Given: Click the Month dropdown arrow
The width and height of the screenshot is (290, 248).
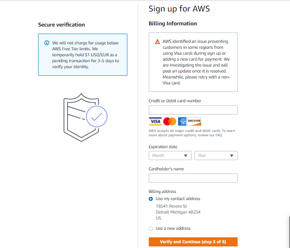Looking at the screenshot, I should pos(186,156).
